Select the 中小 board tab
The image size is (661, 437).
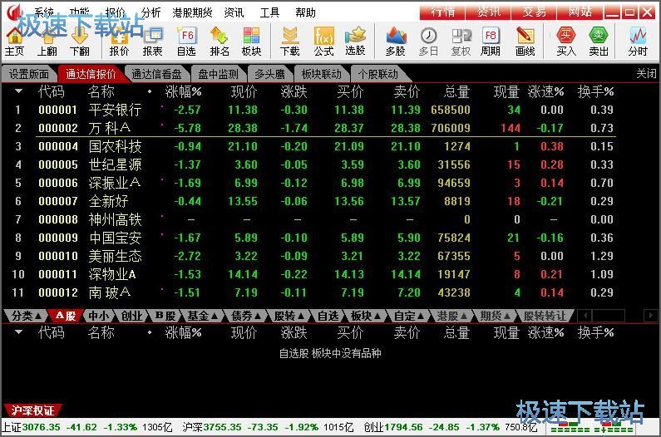(99, 316)
